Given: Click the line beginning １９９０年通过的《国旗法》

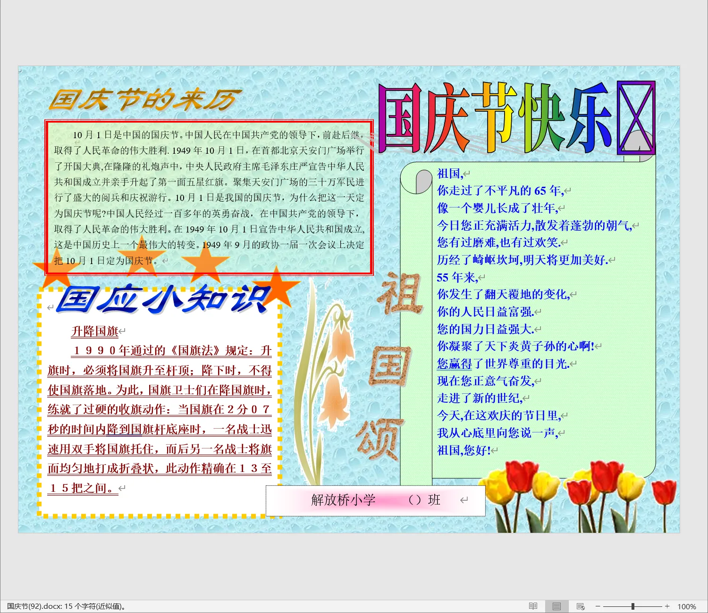Looking at the screenshot, I should 172,351.
